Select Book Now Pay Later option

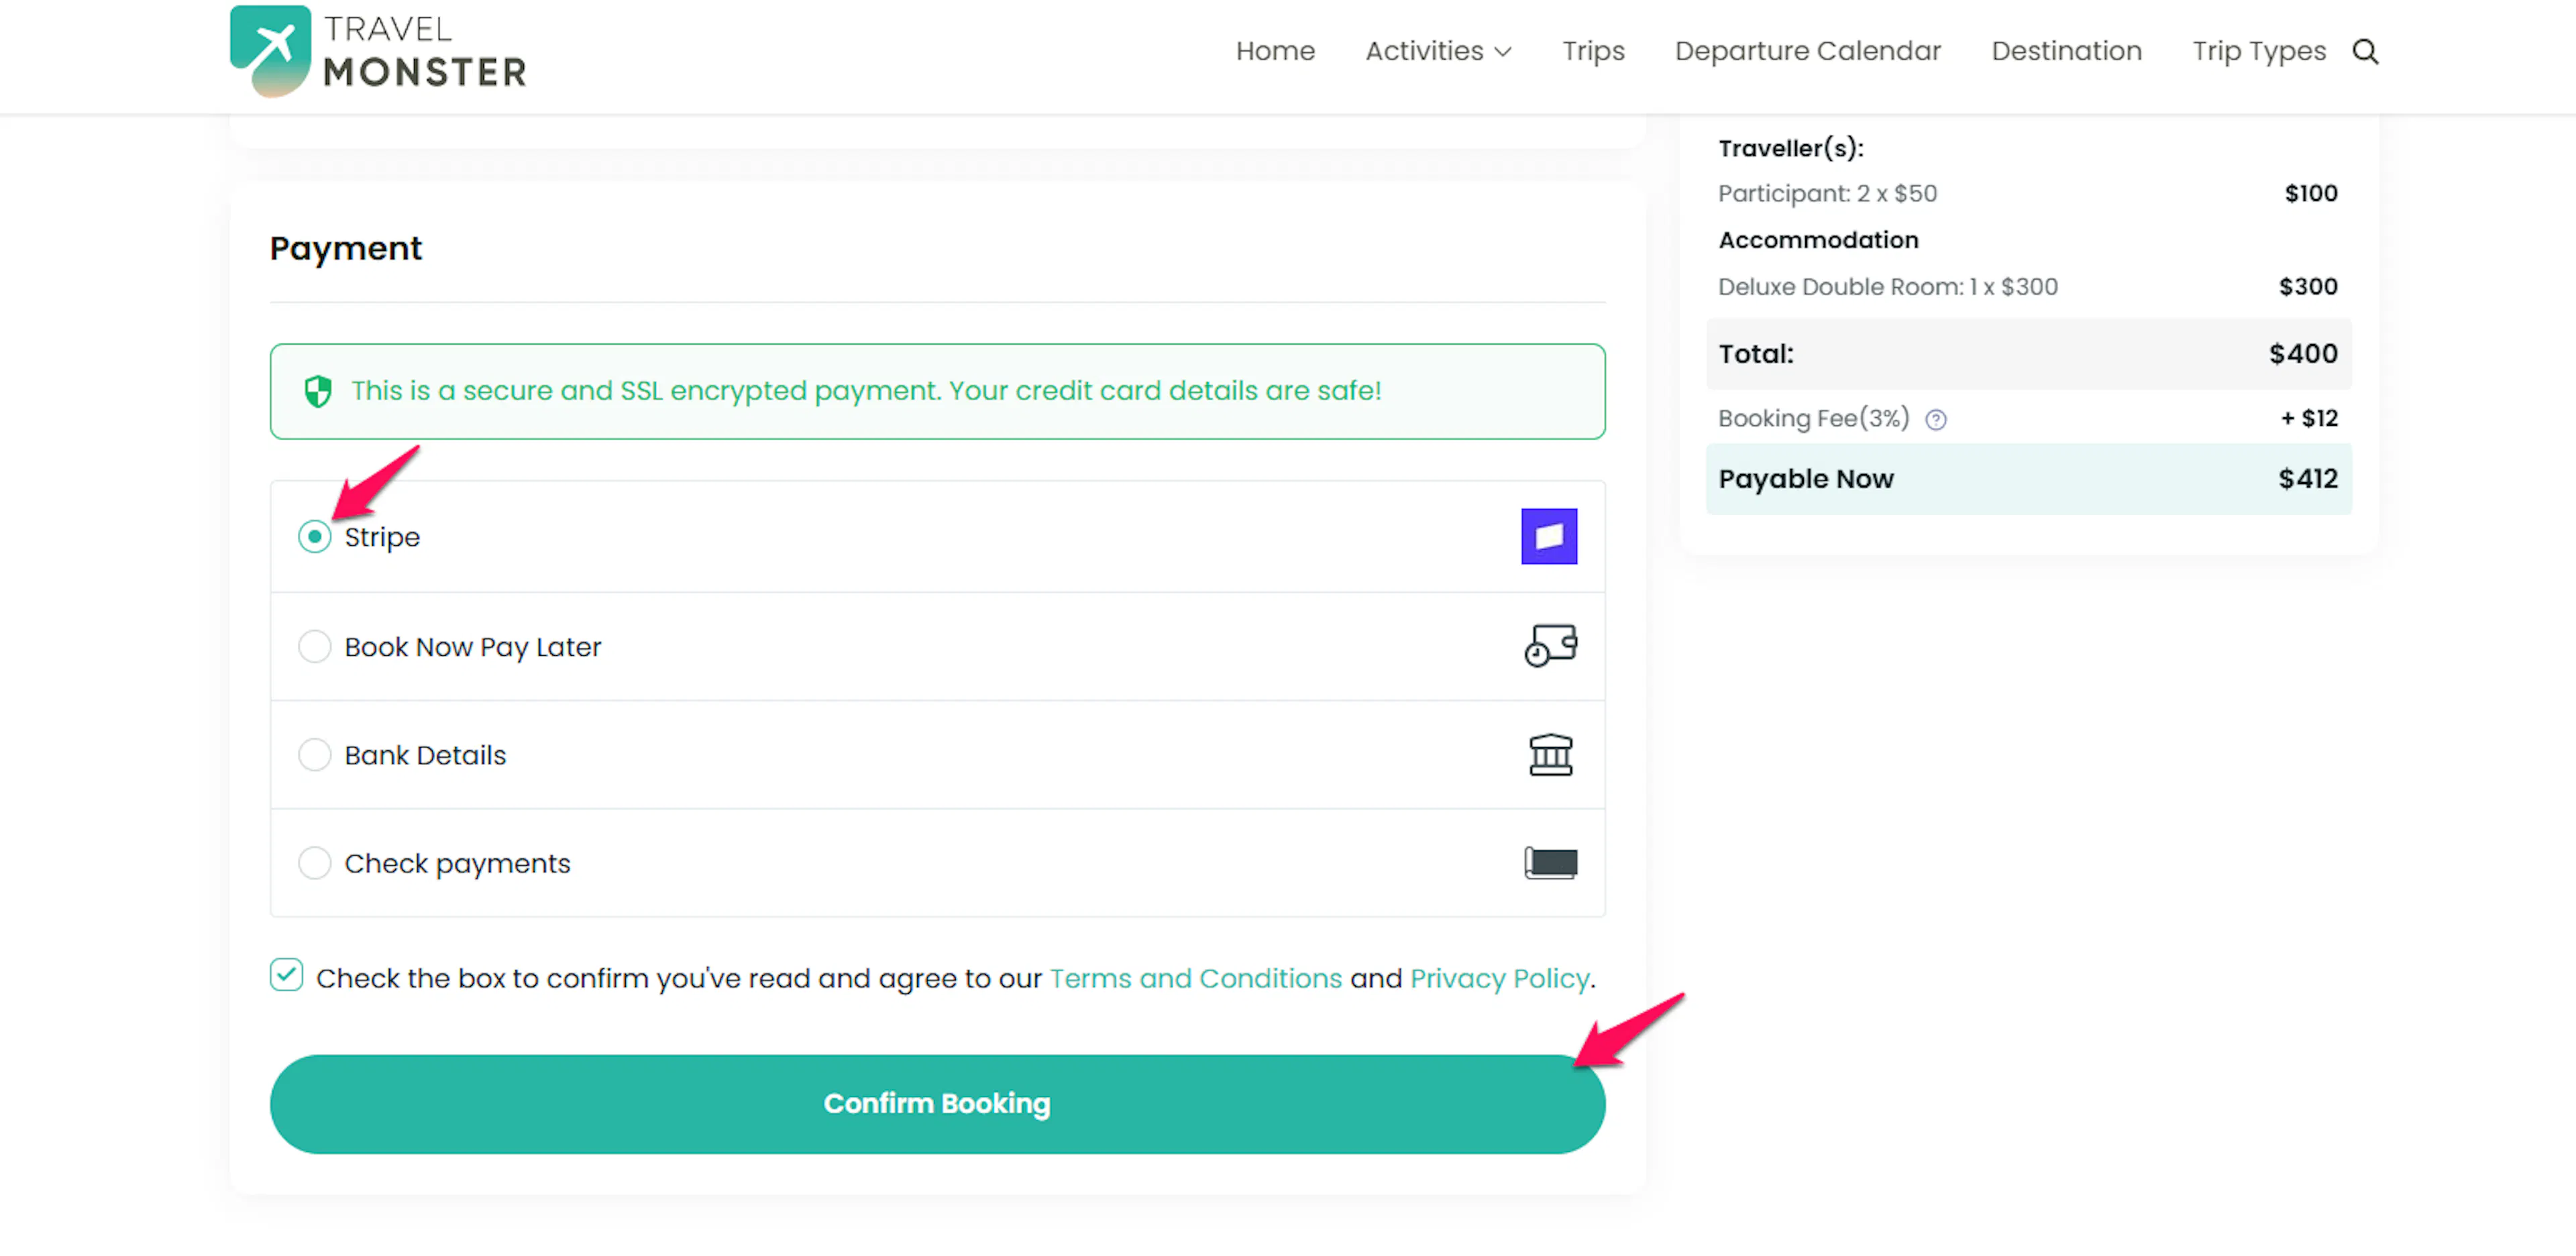click(314, 647)
